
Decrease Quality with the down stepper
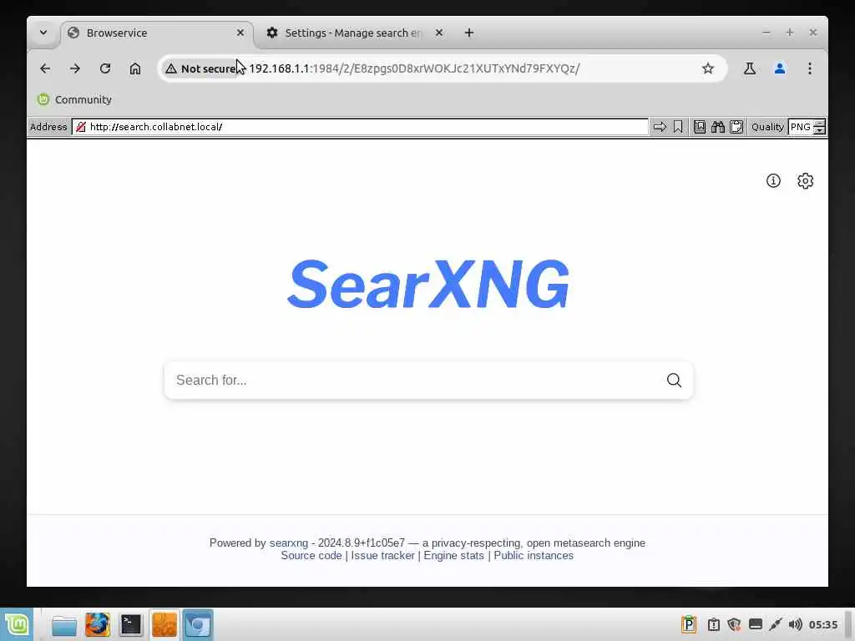[819, 131]
